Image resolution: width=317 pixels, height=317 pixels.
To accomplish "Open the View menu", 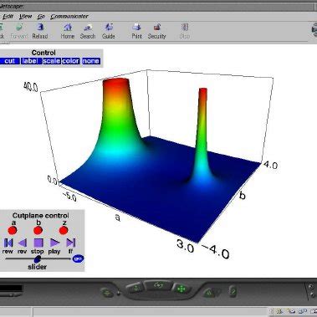I will (x=25, y=17).
